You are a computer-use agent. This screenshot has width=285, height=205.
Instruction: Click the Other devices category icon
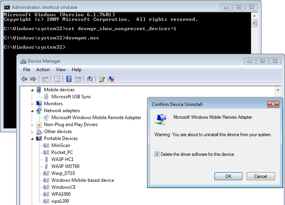[39, 132]
